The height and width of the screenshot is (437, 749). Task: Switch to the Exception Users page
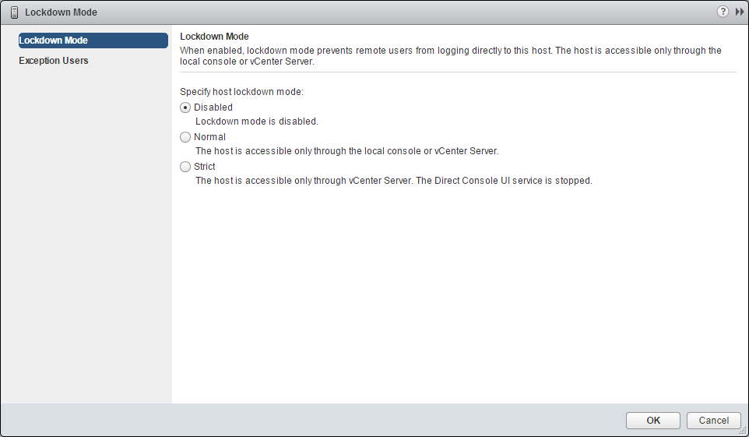(54, 61)
